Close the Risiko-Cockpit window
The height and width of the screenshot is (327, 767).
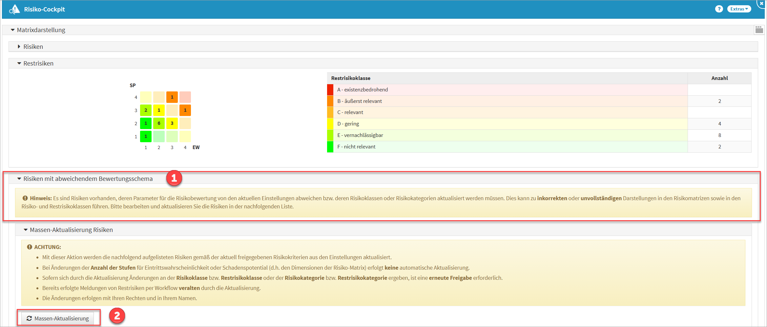click(761, 4)
